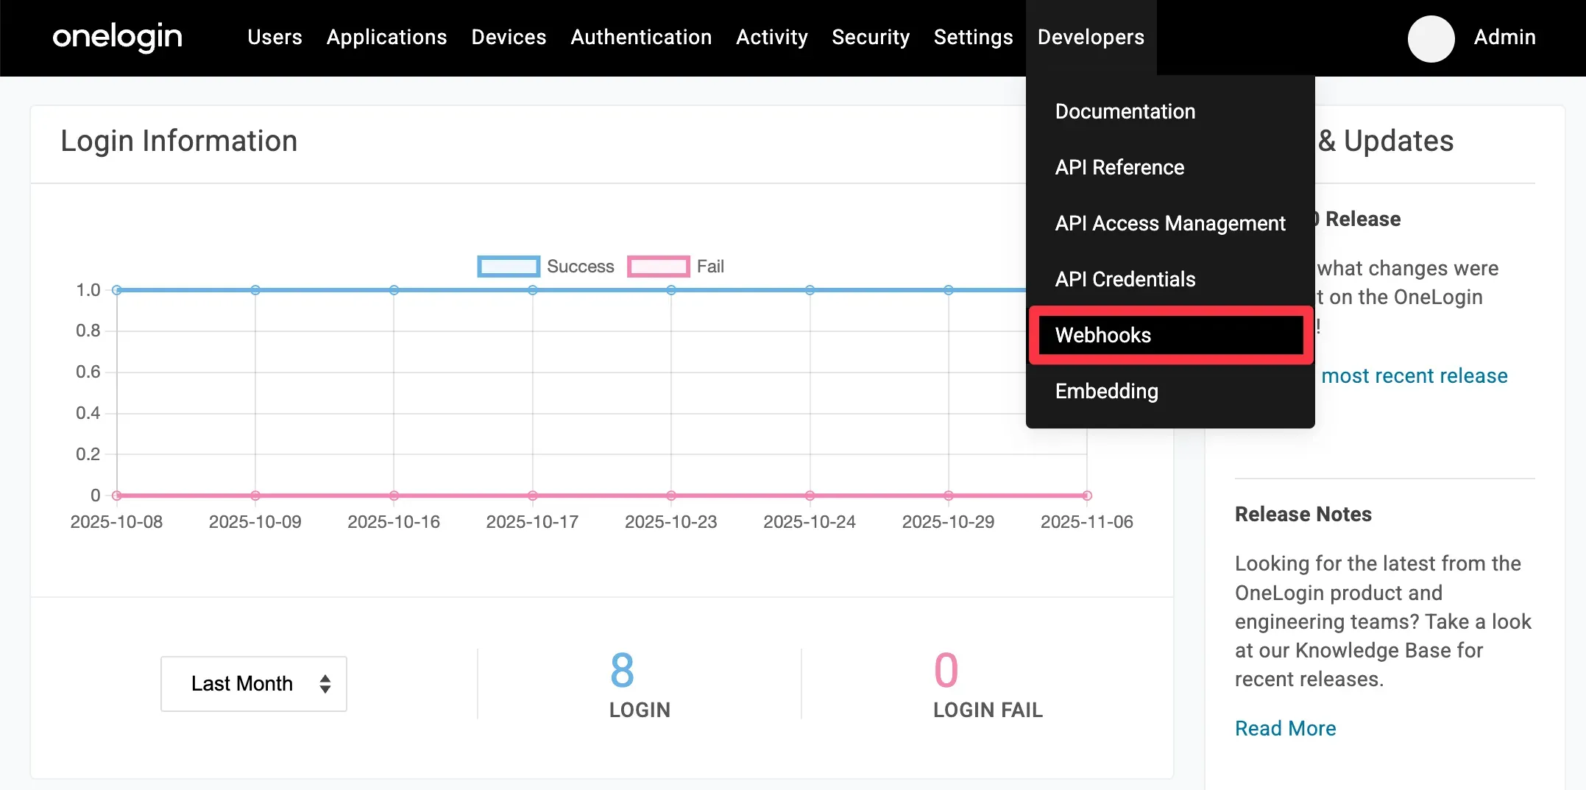Click the OneLogin logo
1586x790 pixels.
point(117,37)
